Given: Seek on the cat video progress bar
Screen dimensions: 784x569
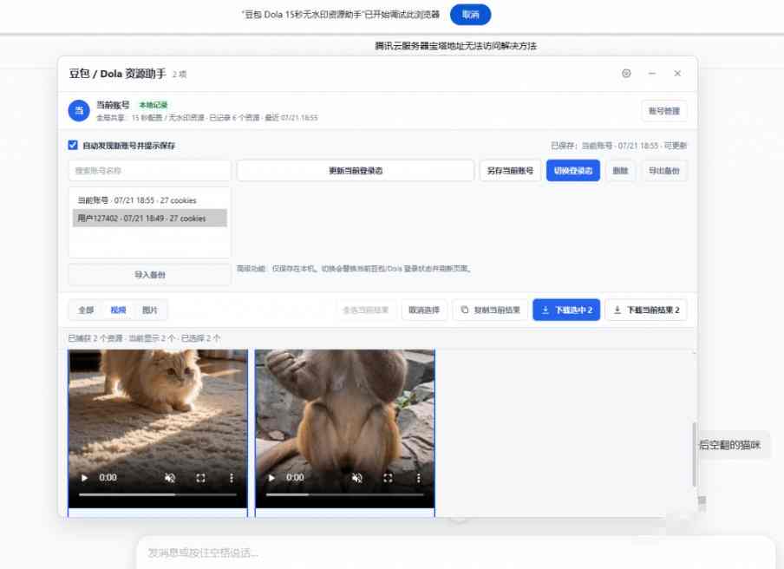Looking at the screenshot, I should click(158, 494).
